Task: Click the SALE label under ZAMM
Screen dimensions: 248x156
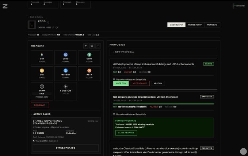Action: click(x=42, y=94)
